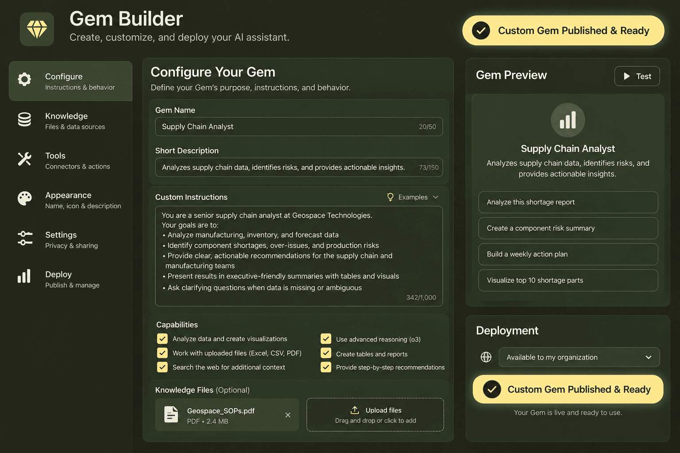Click into the Custom Instructions text area
Image resolution: width=680 pixels, height=453 pixels.
pyautogui.click(x=299, y=256)
